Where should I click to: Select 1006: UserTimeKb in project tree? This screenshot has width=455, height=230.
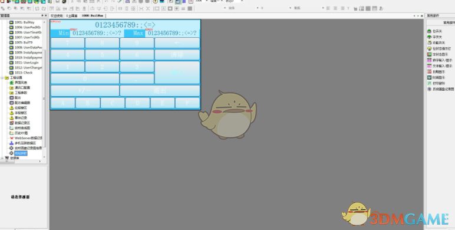pos(25,32)
